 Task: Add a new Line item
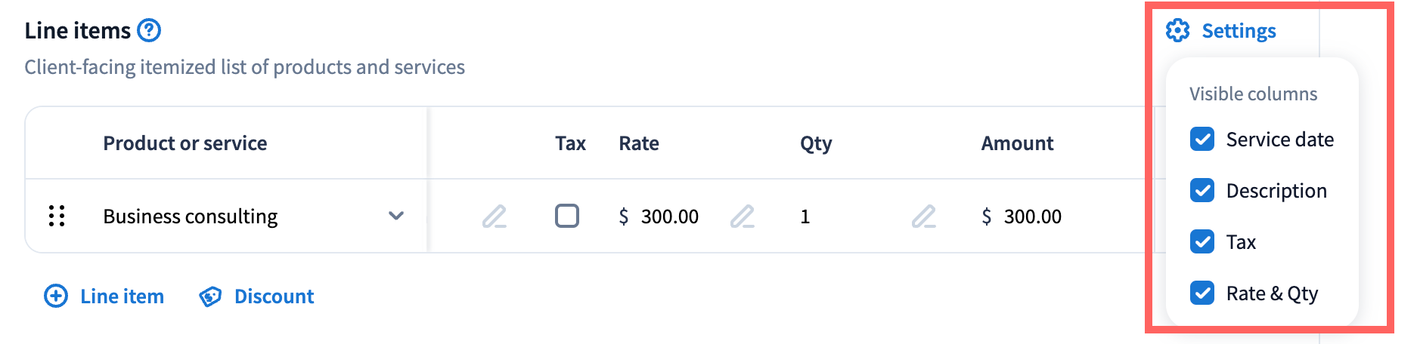point(122,296)
